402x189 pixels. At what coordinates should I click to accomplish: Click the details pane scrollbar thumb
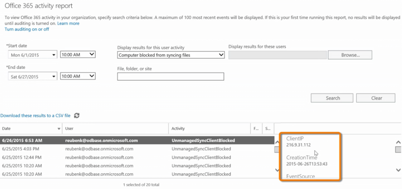coord(398,149)
